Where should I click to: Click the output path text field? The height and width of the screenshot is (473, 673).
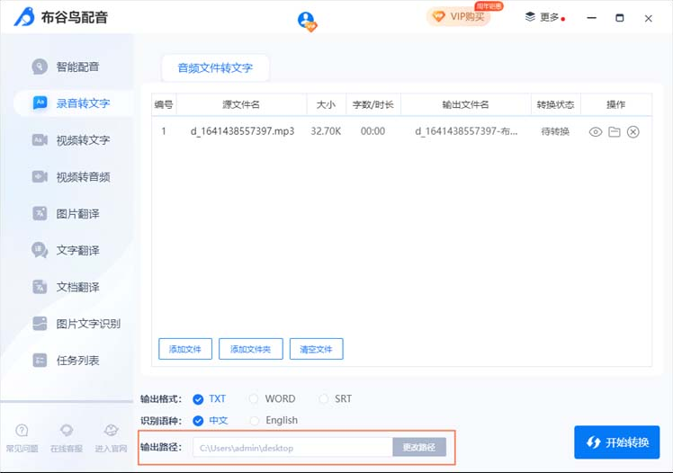tap(292, 447)
